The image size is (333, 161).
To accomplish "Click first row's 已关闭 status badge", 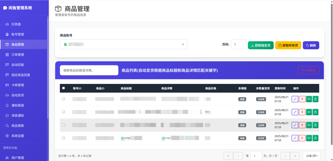I will coord(261,99).
